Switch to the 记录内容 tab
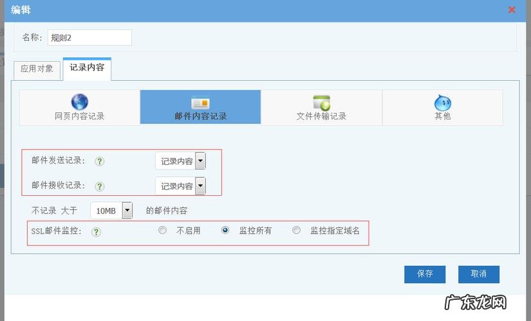This screenshot has height=321, width=531. [x=87, y=69]
